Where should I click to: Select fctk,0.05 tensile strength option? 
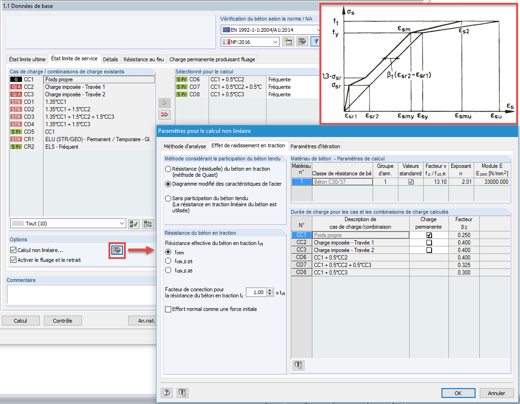[168, 261]
